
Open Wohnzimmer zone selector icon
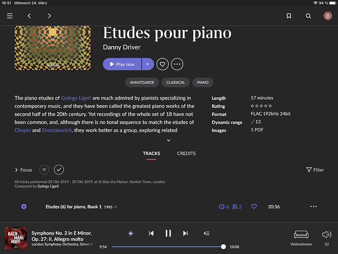[301, 234]
